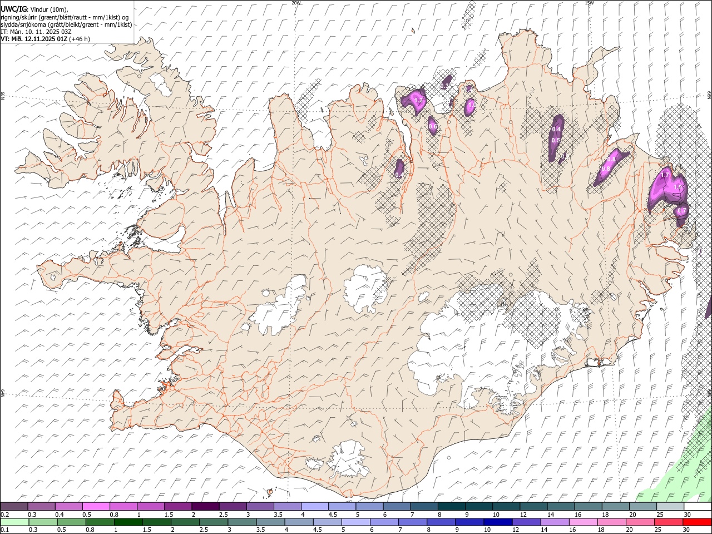Click the medium green 0.8 swatch in lower legend

click(100, 522)
